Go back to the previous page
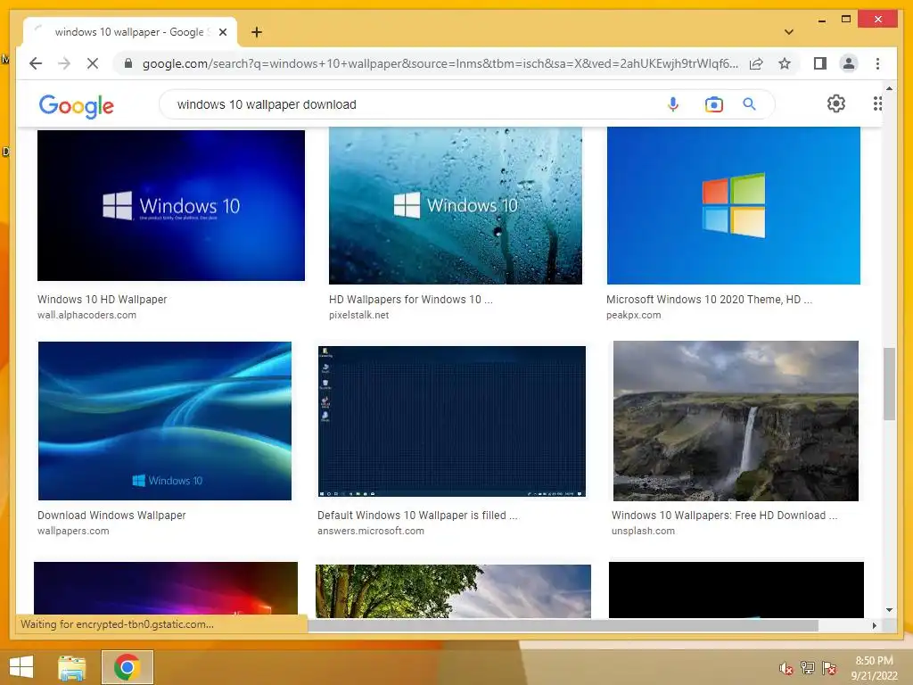This screenshot has height=685, width=913. click(36, 63)
